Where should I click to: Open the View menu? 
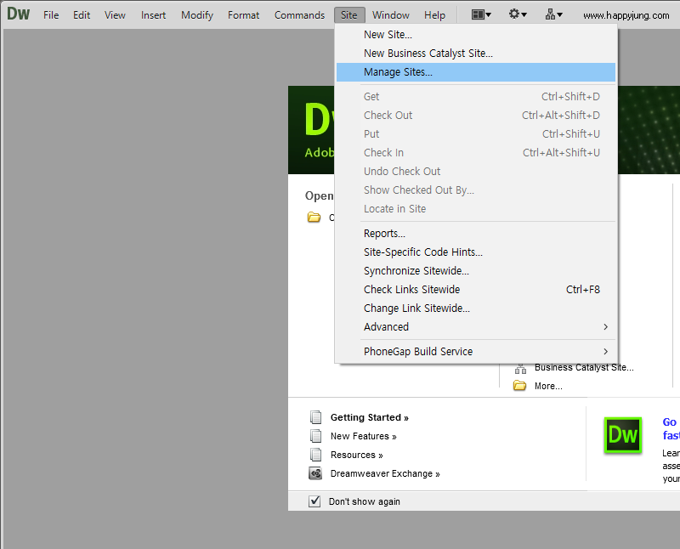coord(115,15)
